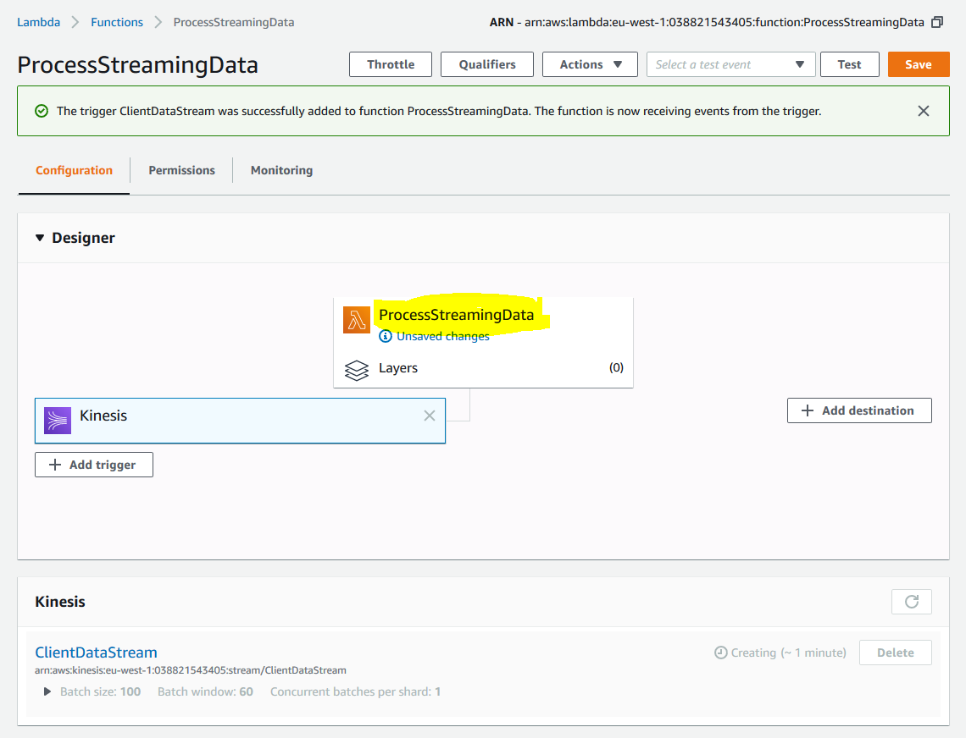The width and height of the screenshot is (966, 738).
Task: Click the Batch window: 60 value
Action: tap(205, 691)
